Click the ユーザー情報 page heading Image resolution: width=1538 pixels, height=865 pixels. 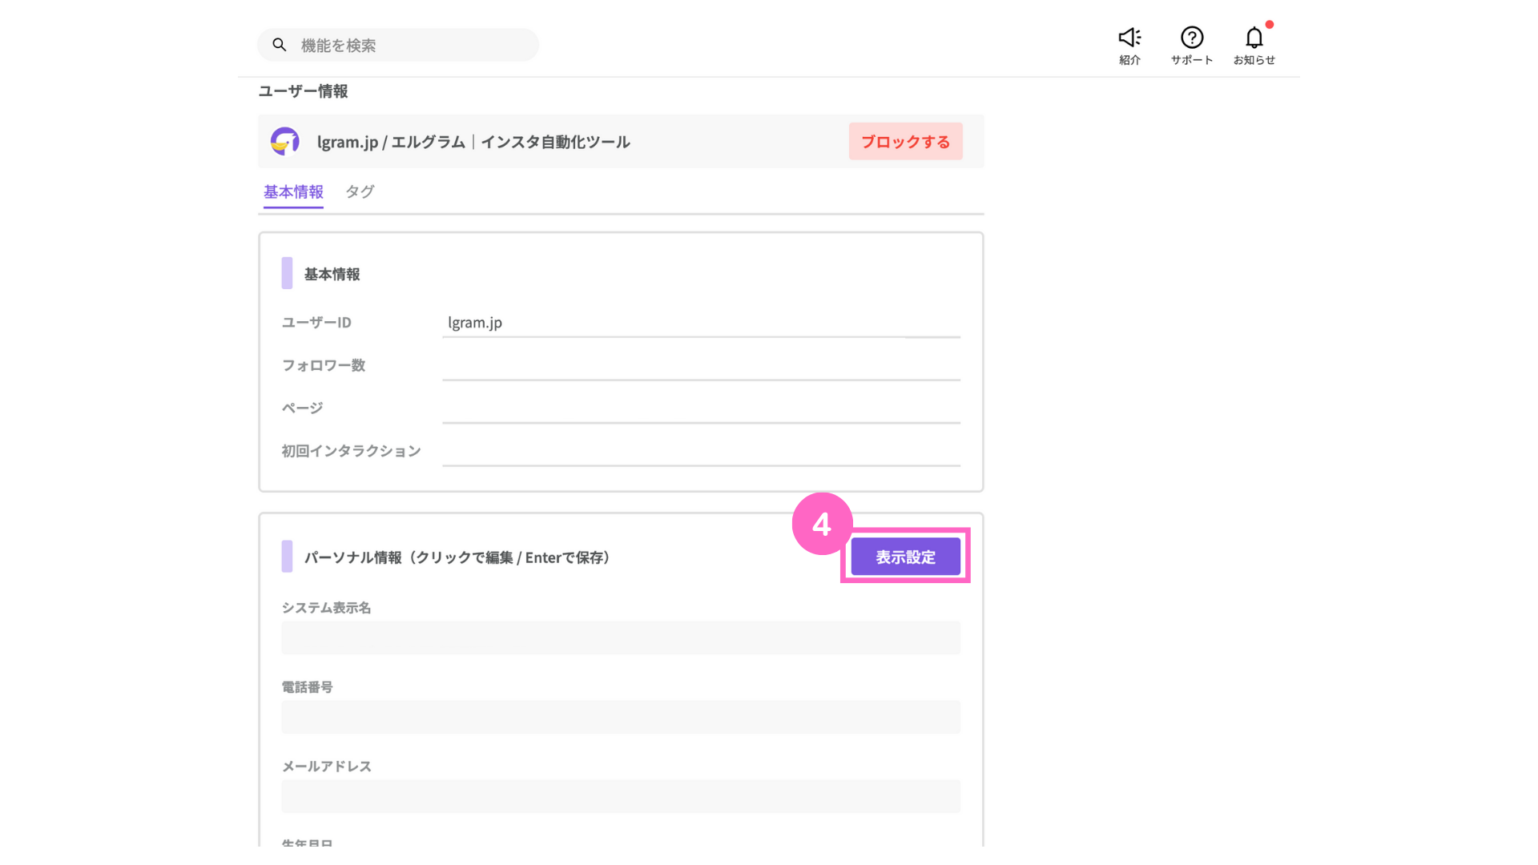[x=303, y=91]
